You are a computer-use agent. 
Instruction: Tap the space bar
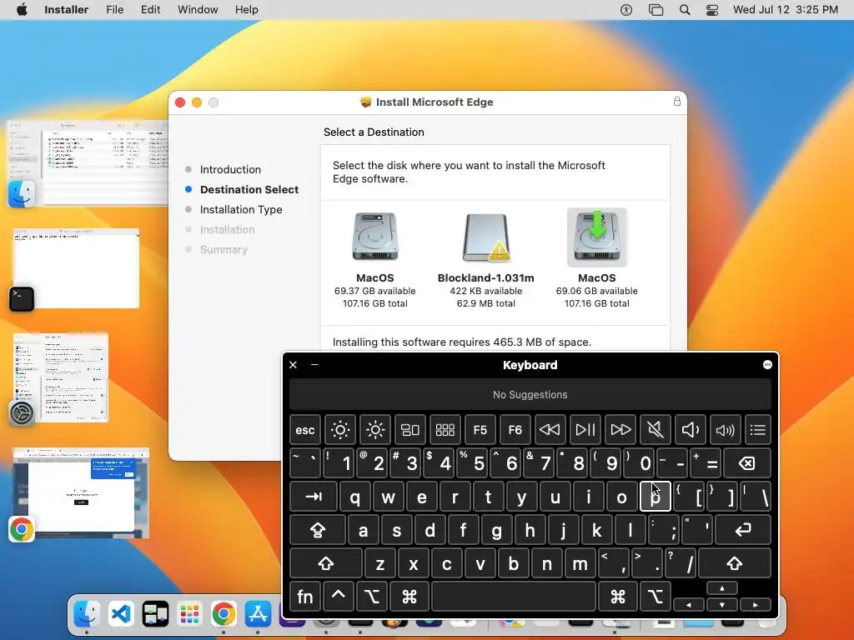pos(514,597)
